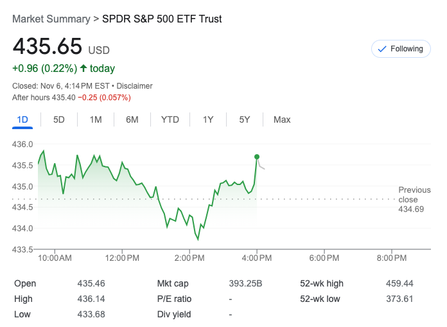Show the 1M price chart
447x327 pixels.
coord(96,119)
